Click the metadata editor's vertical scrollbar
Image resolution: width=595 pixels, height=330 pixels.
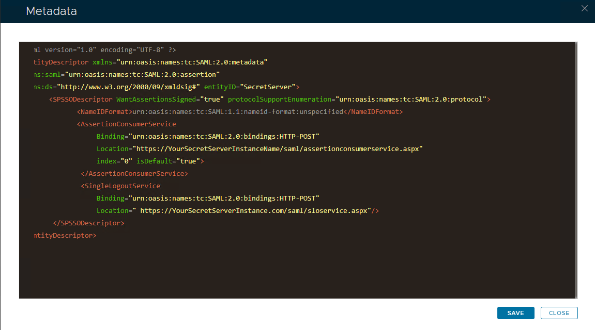pyautogui.click(x=576, y=170)
